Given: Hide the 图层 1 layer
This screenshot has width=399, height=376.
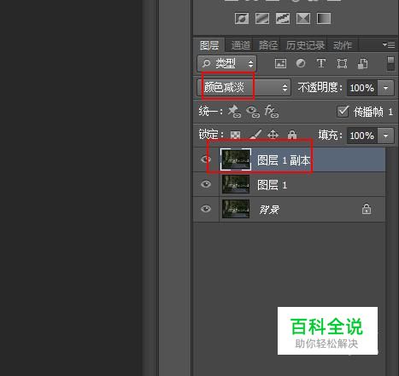Looking at the screenshot, I should tap(206, 184).
